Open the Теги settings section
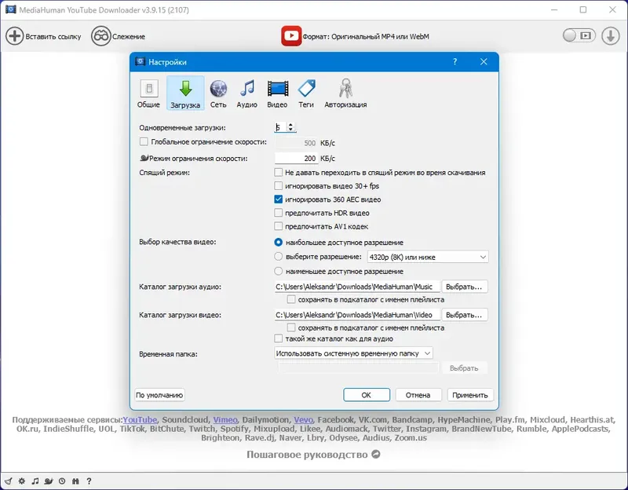This screenshot has height=490, width=628. pyautogui.click(x=308, y=92)
